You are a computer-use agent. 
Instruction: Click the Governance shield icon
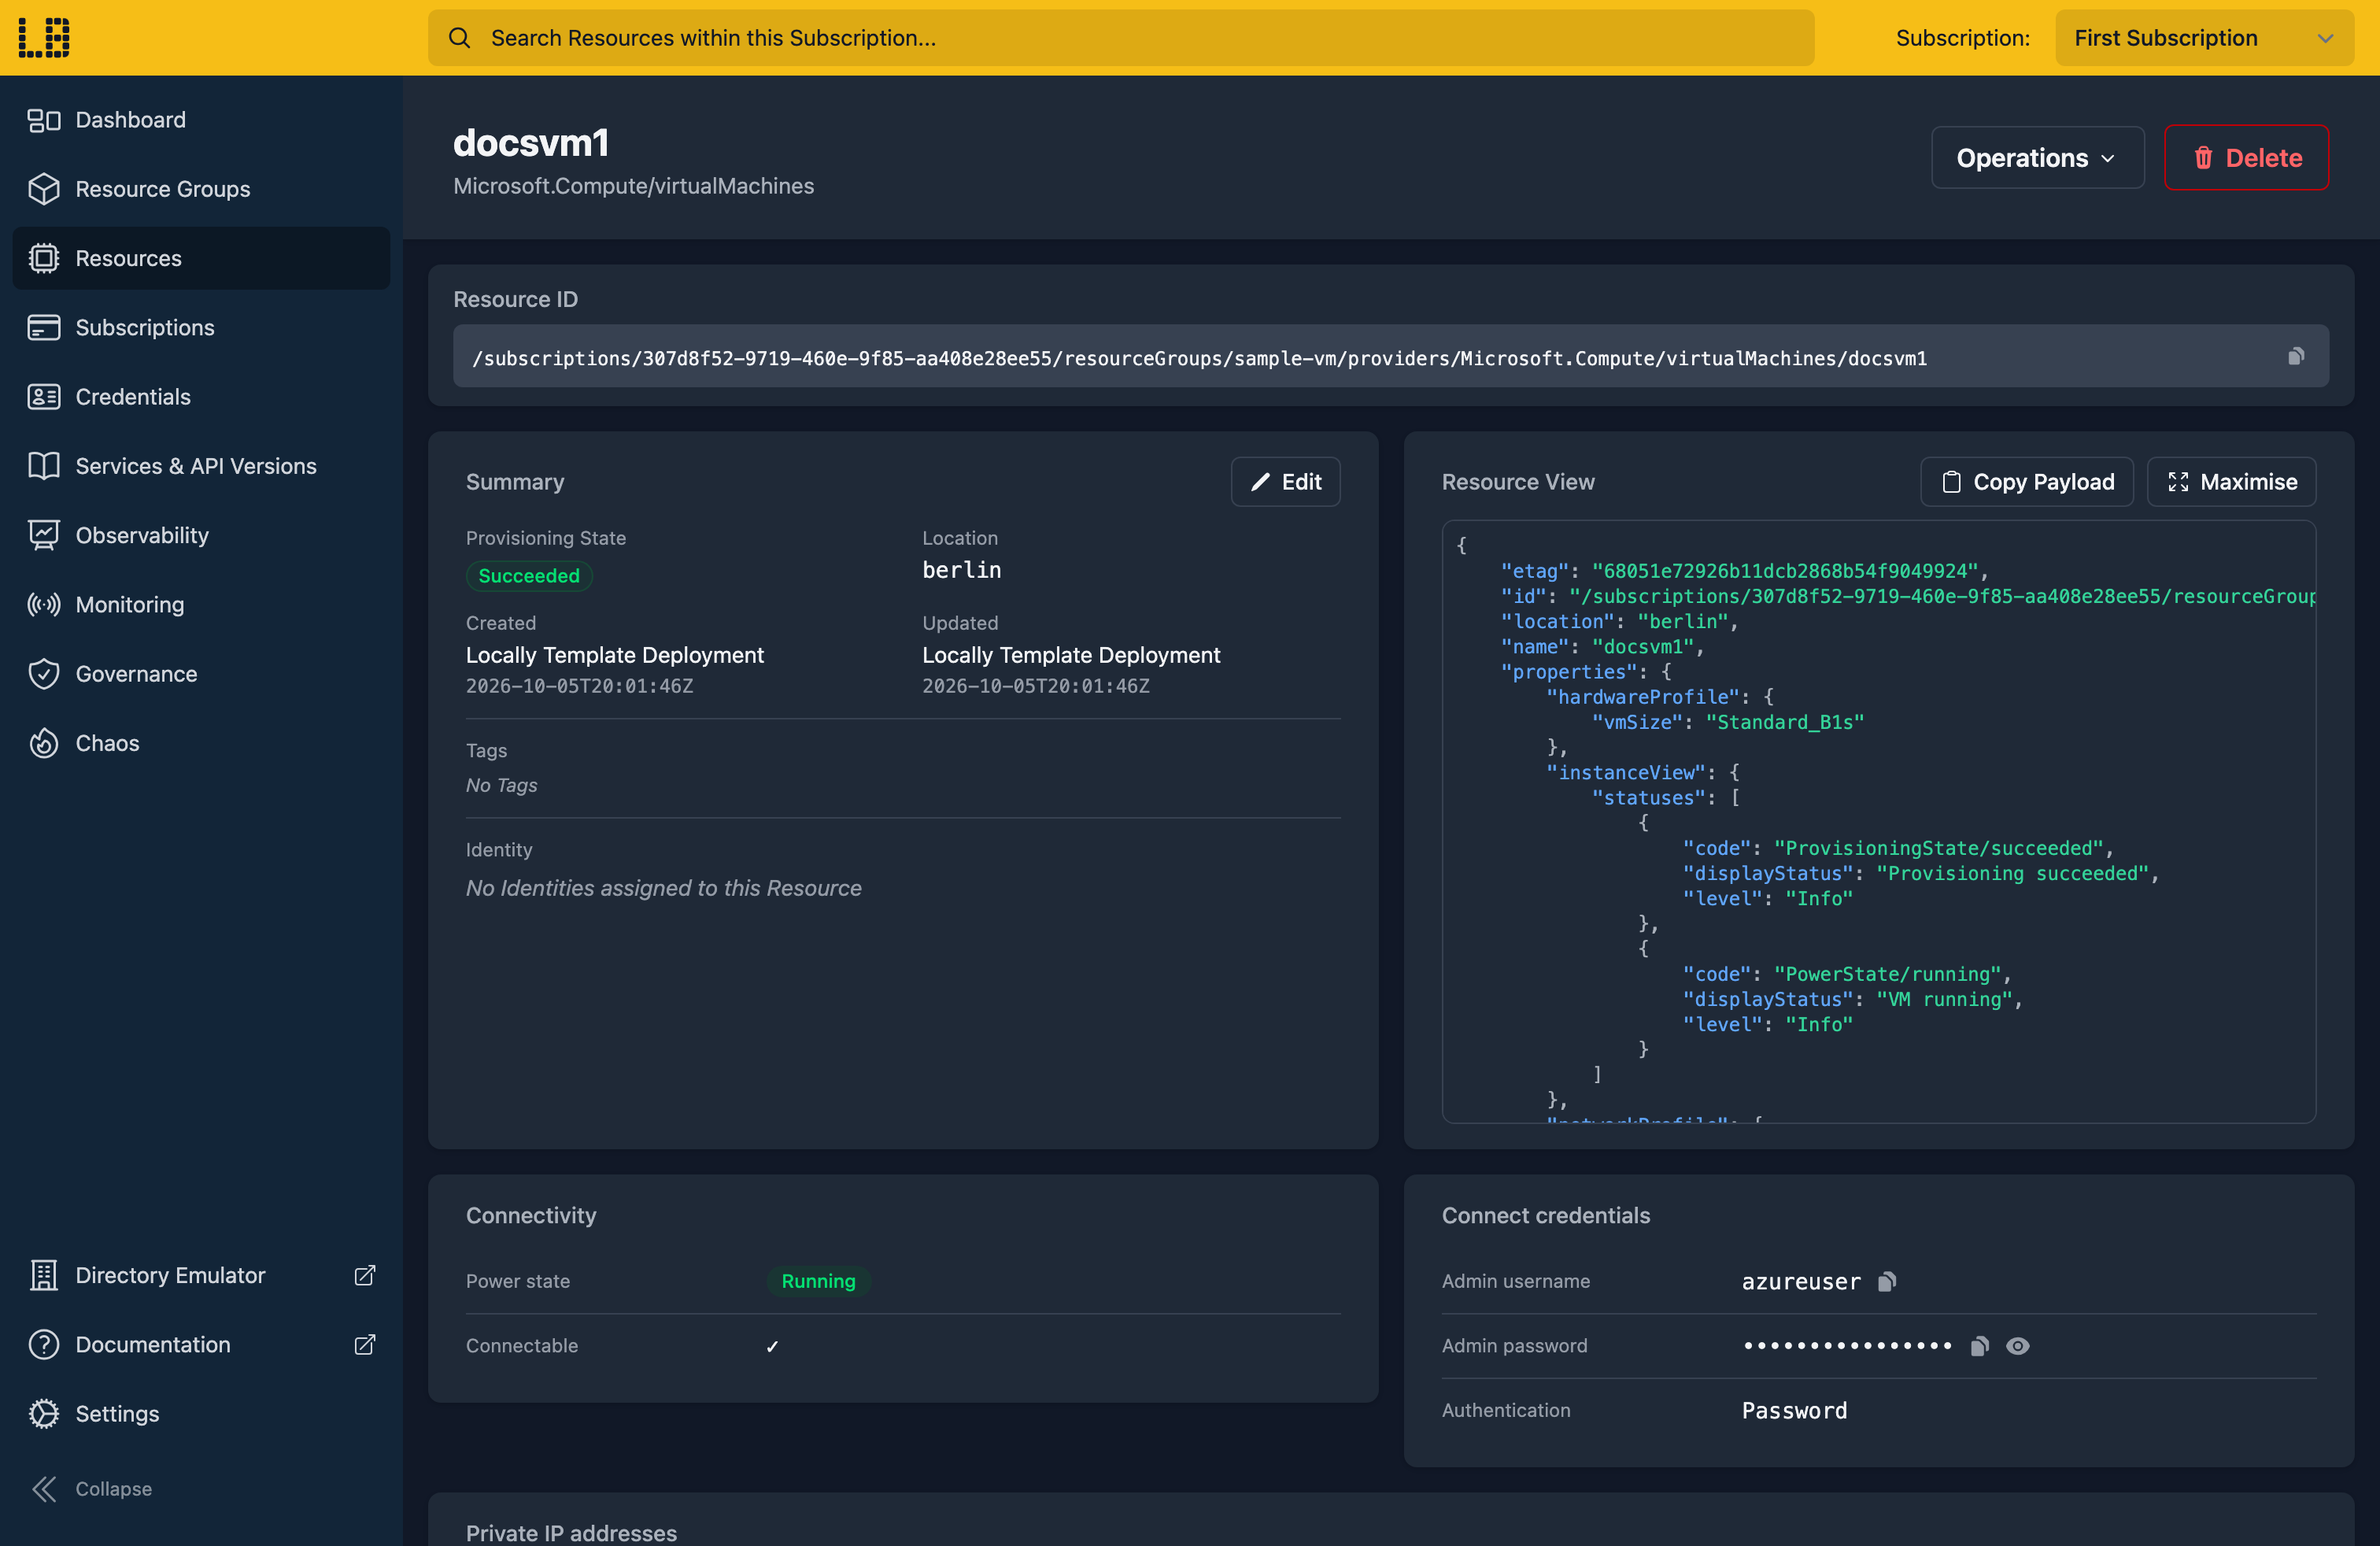44,674
